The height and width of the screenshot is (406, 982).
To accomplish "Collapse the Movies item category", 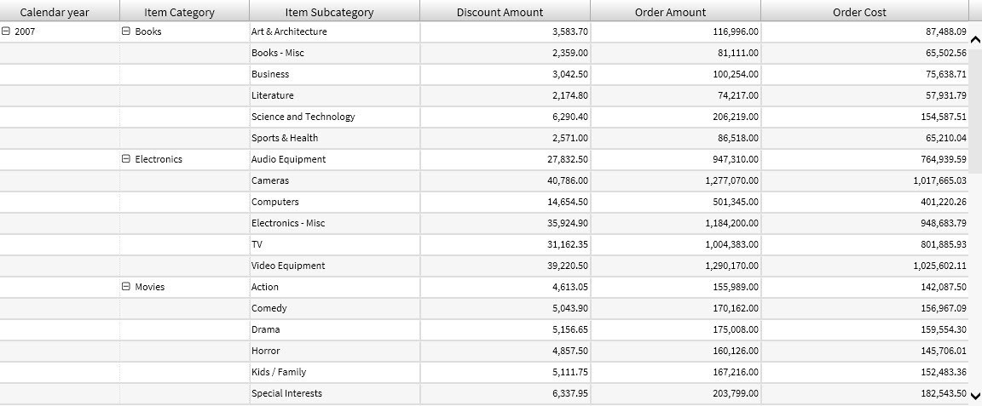I will [x=126, y=287].
